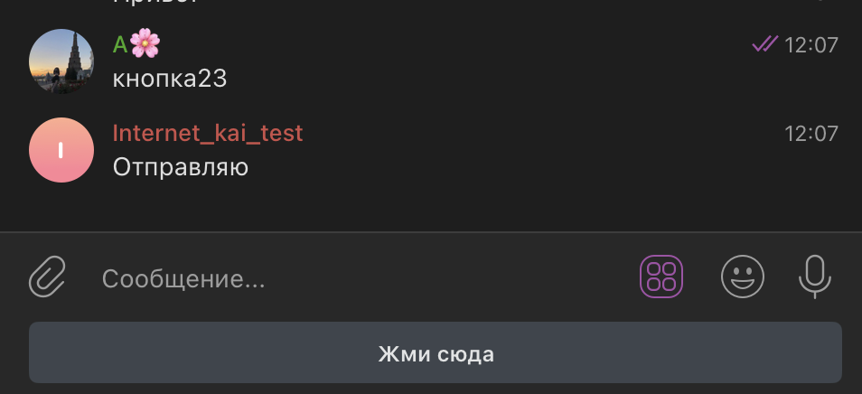Click the green sender name "A"

pyautogui.click(x=120, y=43)
